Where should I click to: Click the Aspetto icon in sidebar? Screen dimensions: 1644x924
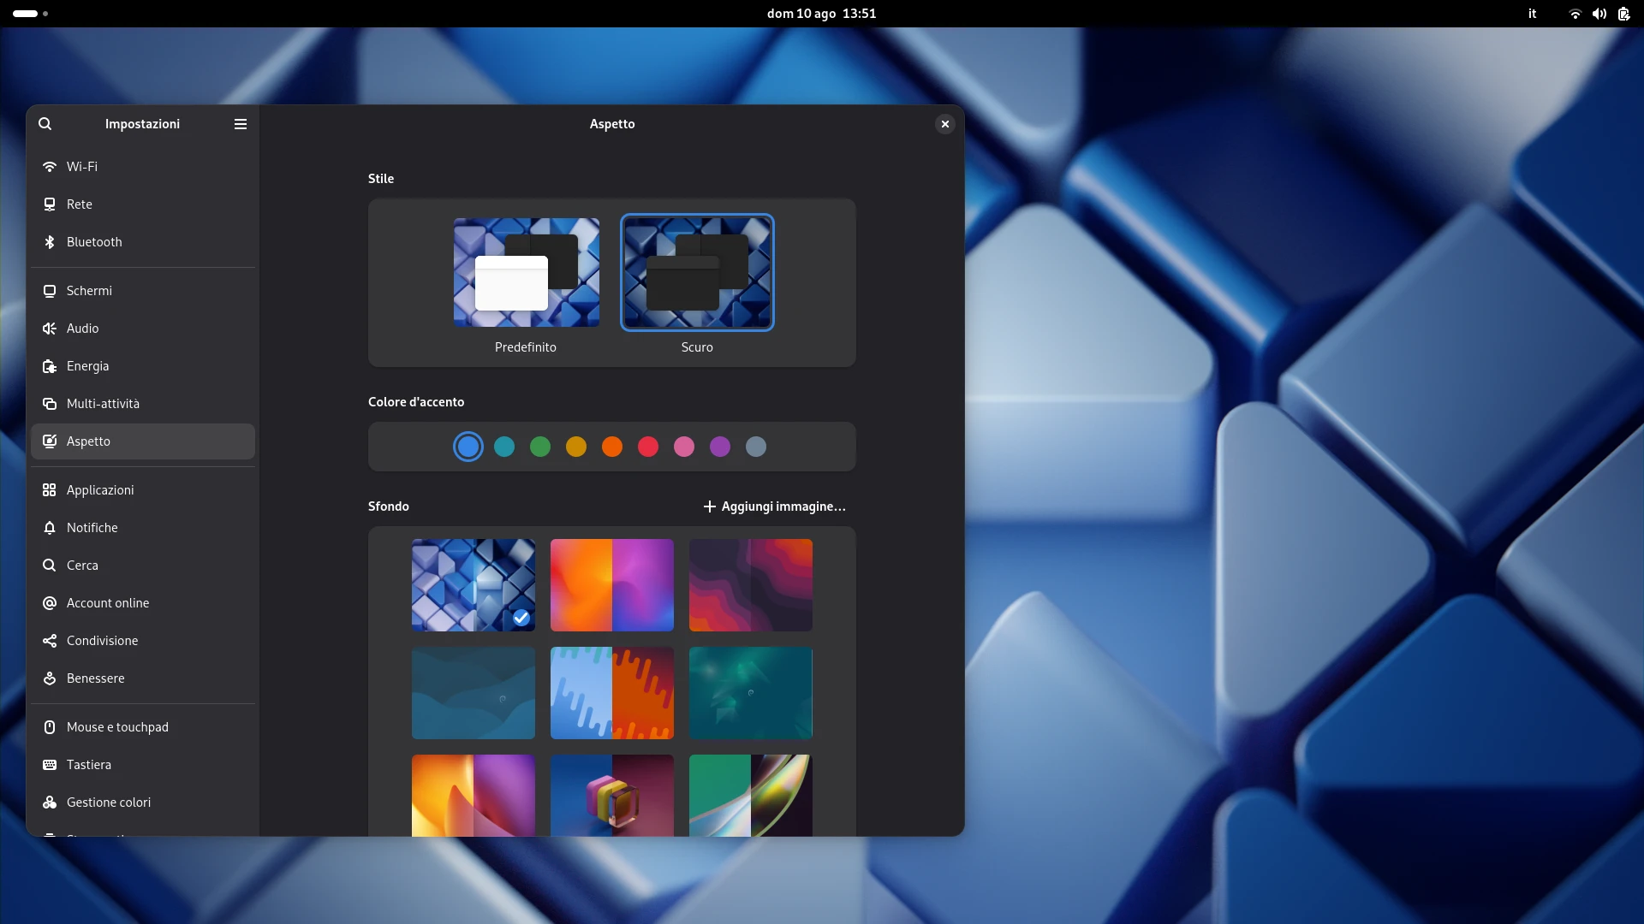click(50, 441)
